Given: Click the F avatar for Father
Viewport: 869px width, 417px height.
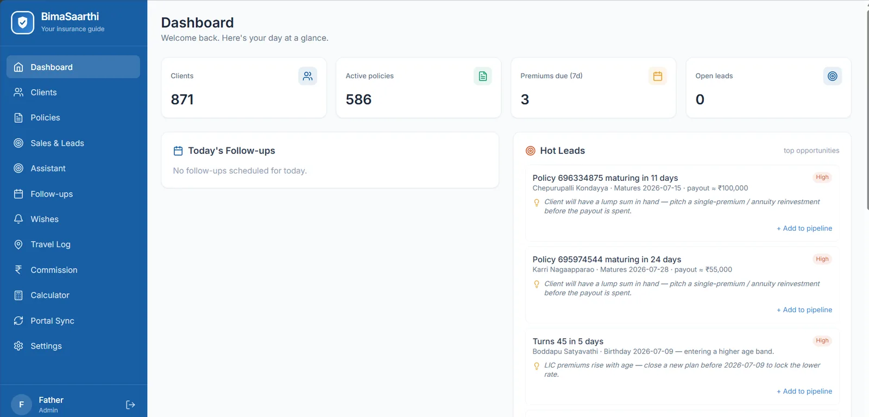Looking at the screenshot, I should (x=22, y=405).
